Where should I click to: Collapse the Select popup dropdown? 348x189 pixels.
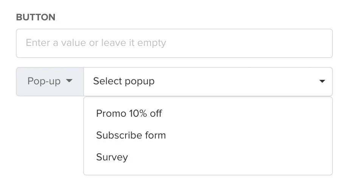(322, 81)
